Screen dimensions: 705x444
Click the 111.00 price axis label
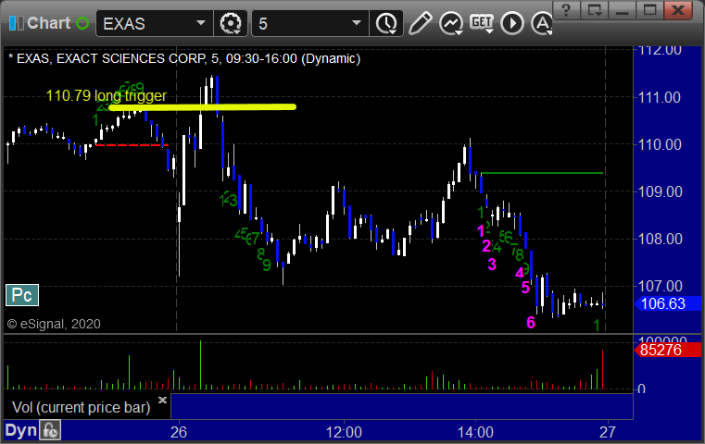659,97
